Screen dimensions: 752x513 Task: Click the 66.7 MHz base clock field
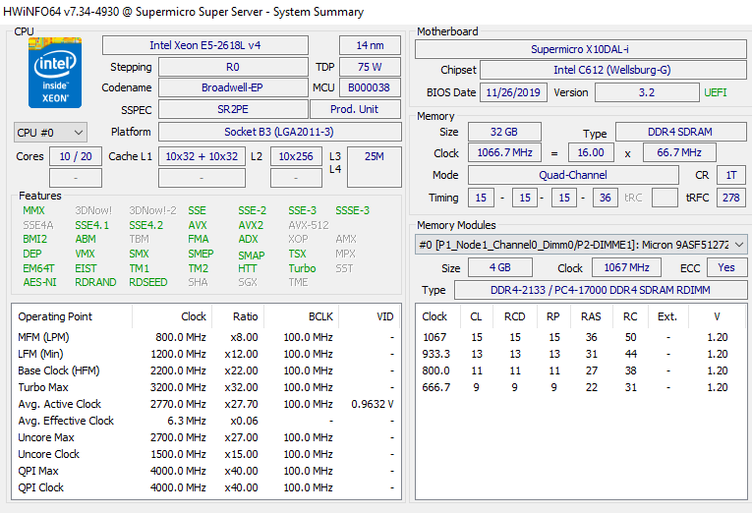[x=679, y=153]
